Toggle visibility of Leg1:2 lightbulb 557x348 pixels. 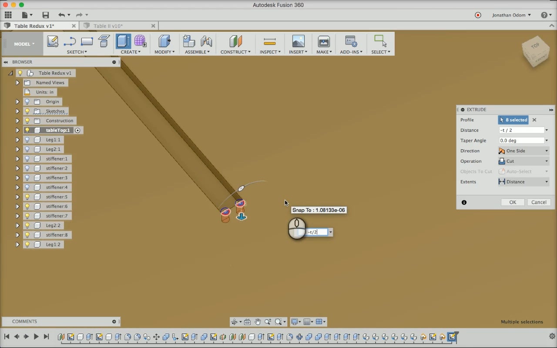click(27, 244)
